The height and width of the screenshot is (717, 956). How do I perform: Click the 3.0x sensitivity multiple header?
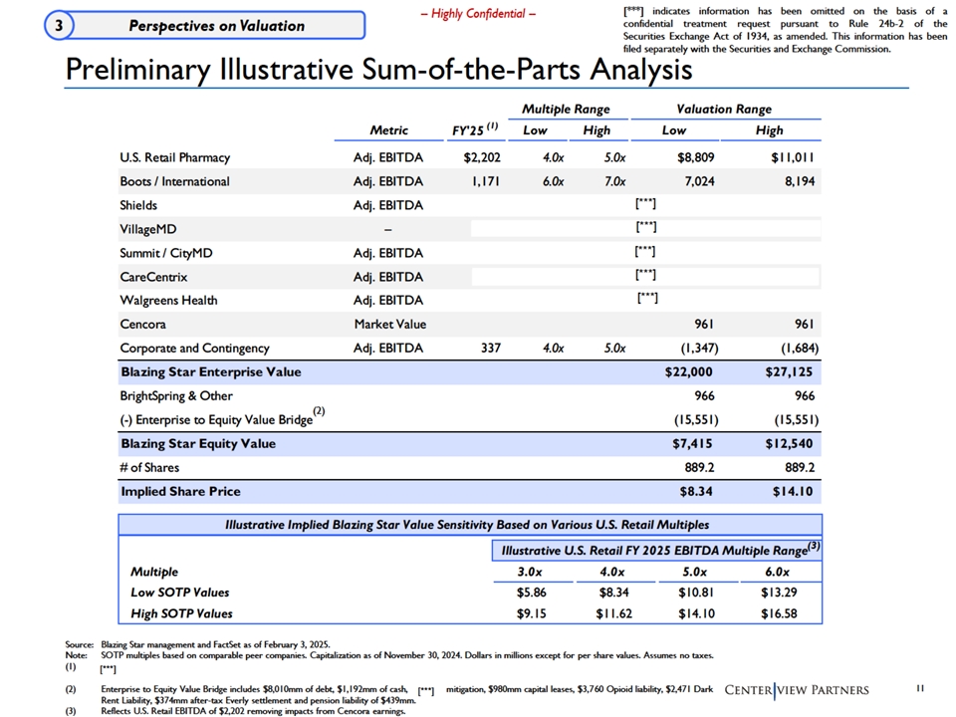point(530,572)
